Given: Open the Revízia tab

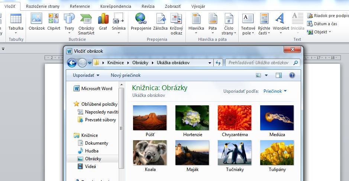Looking at the screenshot, I should [148, 6].
